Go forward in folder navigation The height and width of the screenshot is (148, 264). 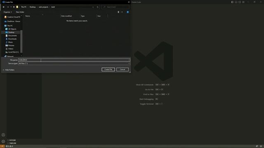click(x=8, y=7)
